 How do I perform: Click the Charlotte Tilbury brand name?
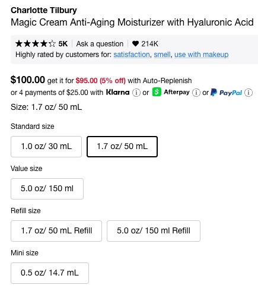pos(44,10)
